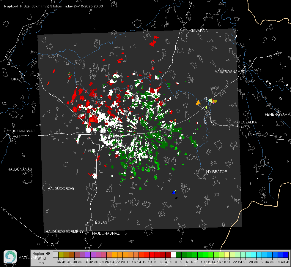291x267 pixels.
Task: Click the m/s unit label in the legend
Action: point(41,263)
